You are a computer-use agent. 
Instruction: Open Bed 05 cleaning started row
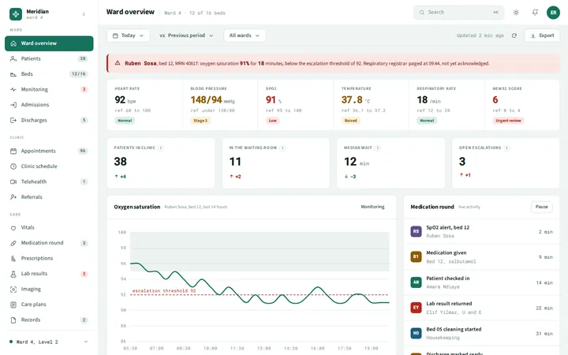481,333
